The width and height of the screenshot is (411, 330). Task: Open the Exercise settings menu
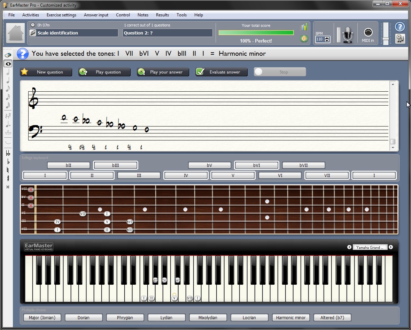click(x=61, y=15)
